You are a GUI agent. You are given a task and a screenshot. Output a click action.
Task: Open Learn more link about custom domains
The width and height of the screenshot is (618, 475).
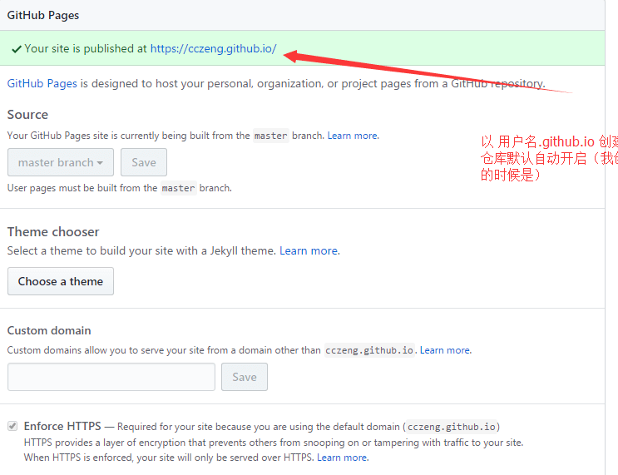[445, 350]
